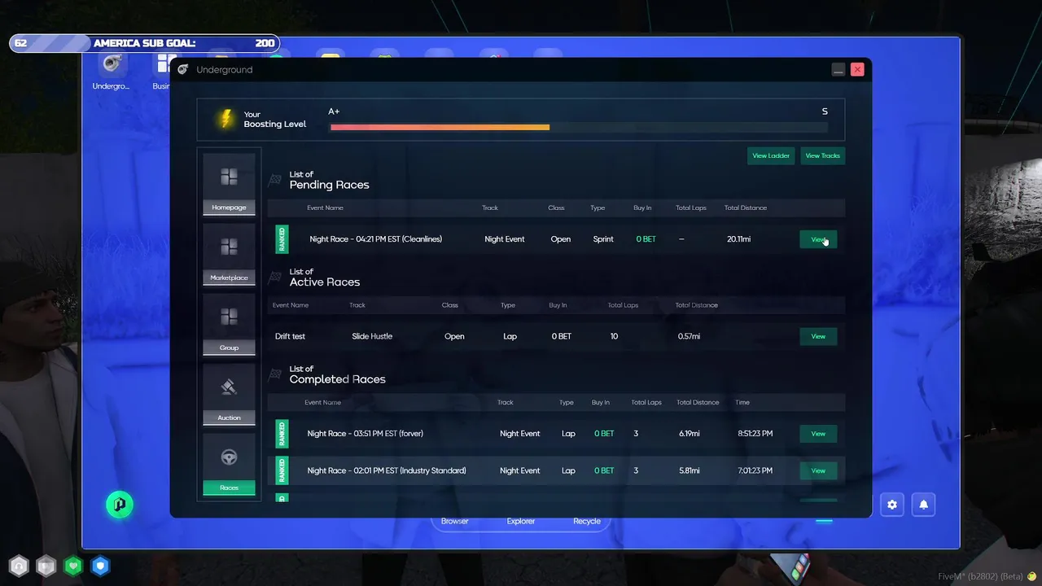
Task: Open the settings gear icon
Action: point(892,505)
